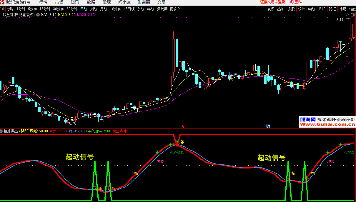This screenshot has width=356, height=202.
Task: Open 精准进出 indicator settings gear icon
Action: point(2,131)
